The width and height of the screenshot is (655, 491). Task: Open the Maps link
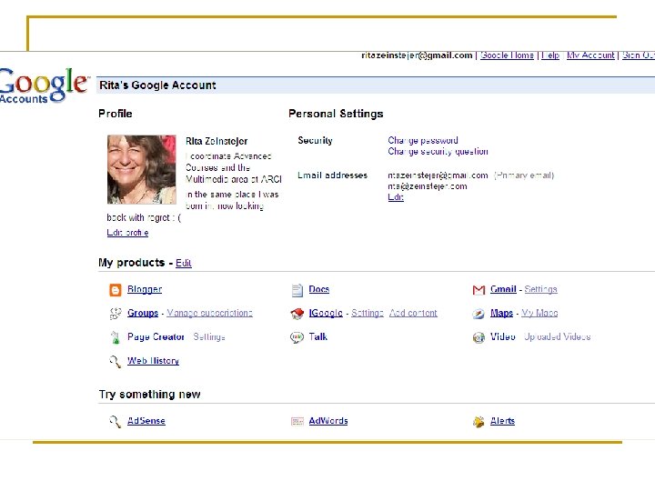(x=501, y=313)
